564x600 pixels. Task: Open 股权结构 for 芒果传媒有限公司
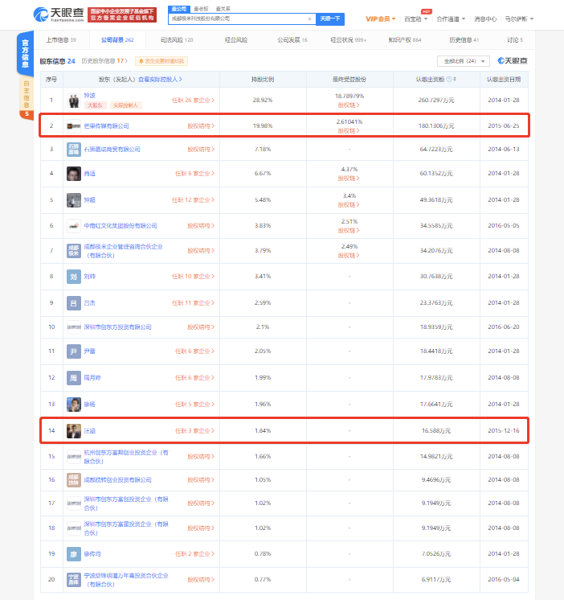tap(201, 126)
